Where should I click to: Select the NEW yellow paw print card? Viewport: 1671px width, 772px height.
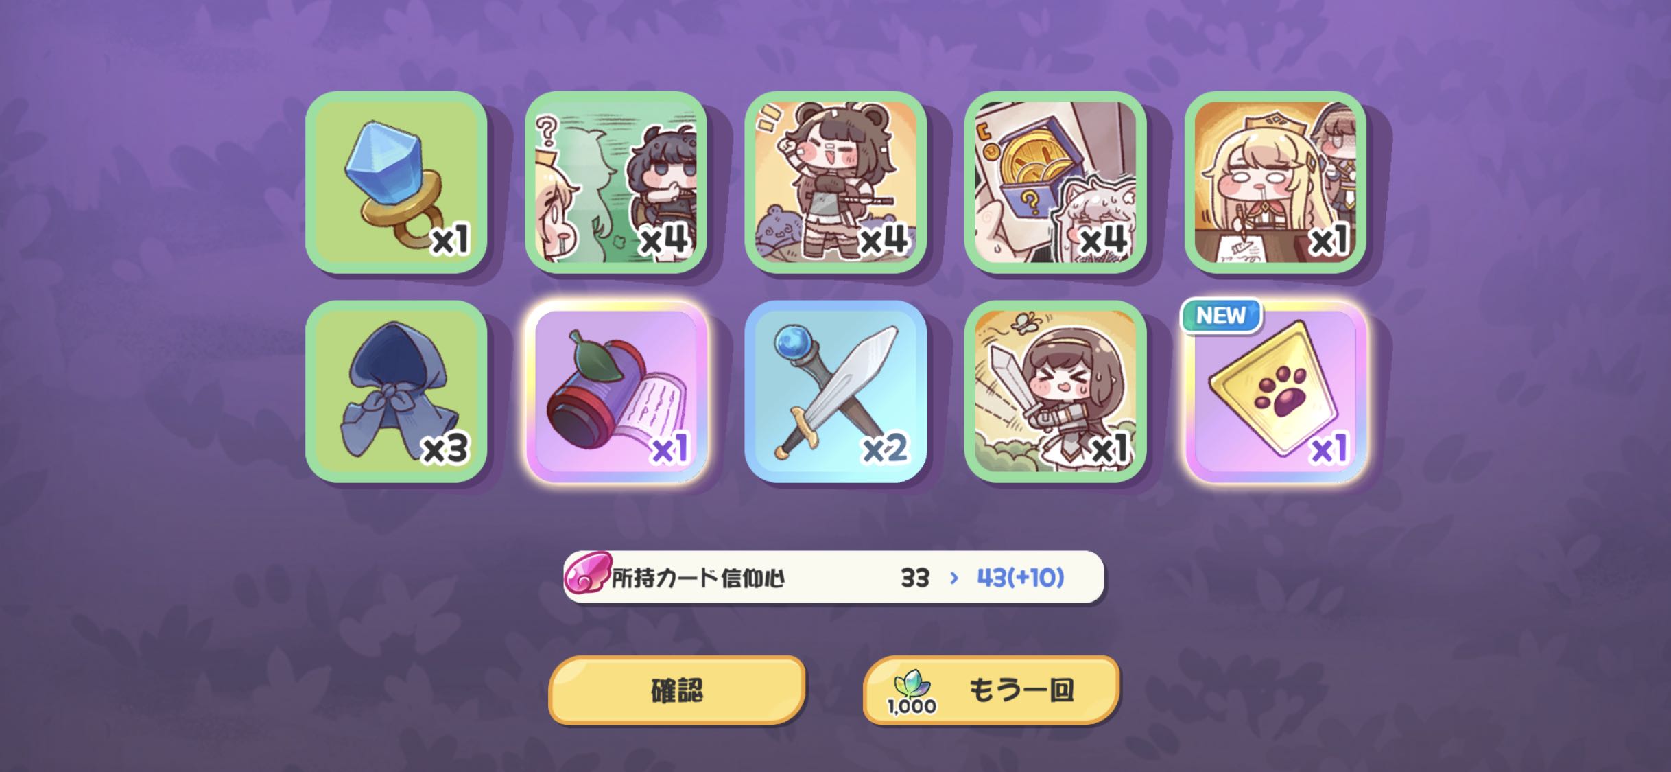[1276, 391]
